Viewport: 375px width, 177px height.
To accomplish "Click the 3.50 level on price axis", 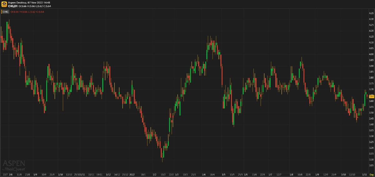I will [x=371, y=113].
